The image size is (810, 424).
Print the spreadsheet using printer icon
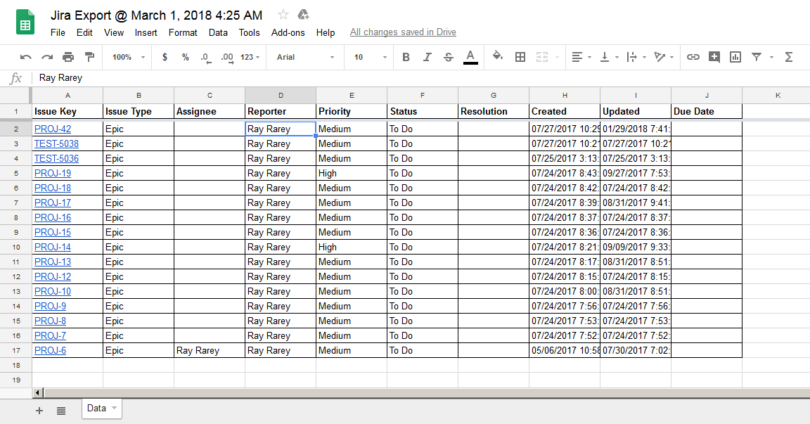68,57
